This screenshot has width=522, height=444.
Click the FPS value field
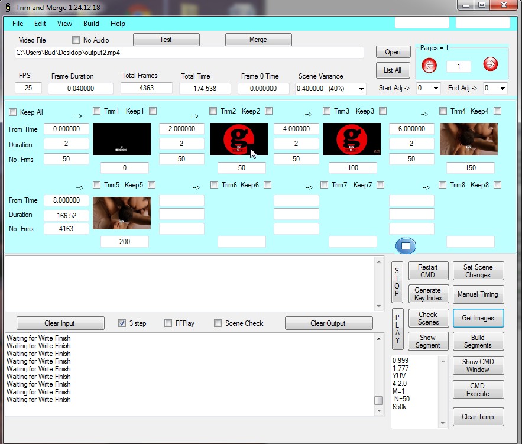28,88
